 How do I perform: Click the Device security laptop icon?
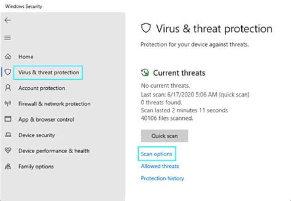8,135
